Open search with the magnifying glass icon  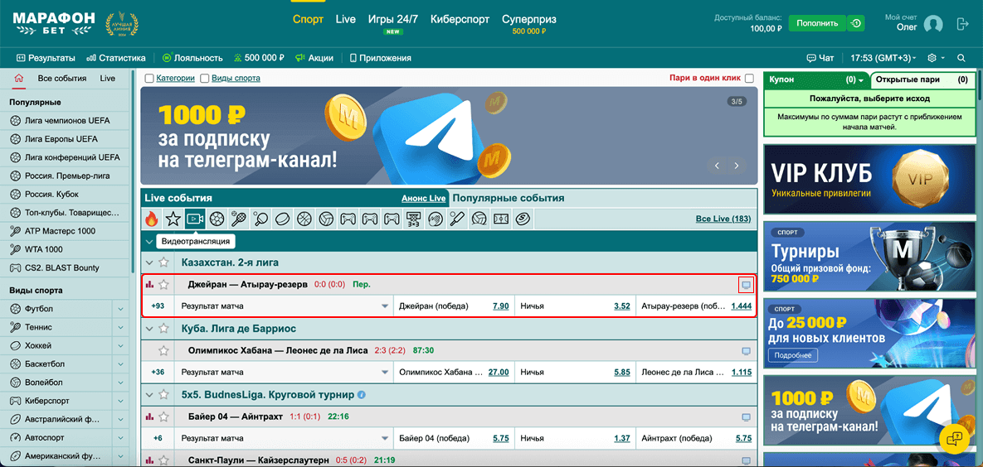pyautogui.click(x=961, y=58)
